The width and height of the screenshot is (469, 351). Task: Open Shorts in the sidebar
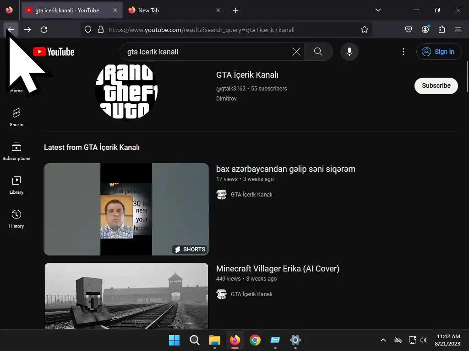pos(16,117)
